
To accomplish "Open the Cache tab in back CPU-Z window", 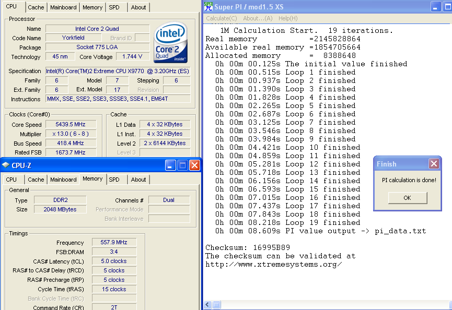I will [36, 7].
